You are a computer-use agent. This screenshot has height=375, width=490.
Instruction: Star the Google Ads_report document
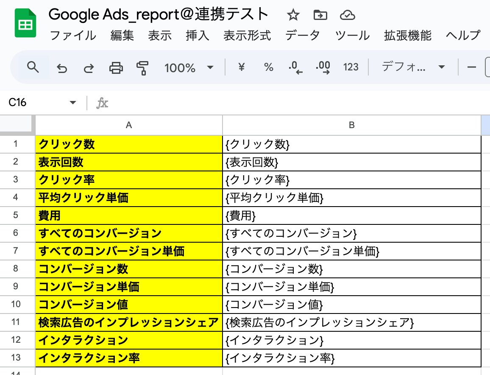[293, 15]
